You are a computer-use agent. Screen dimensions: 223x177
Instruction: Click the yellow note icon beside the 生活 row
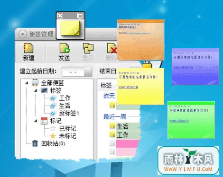[112, 126]
